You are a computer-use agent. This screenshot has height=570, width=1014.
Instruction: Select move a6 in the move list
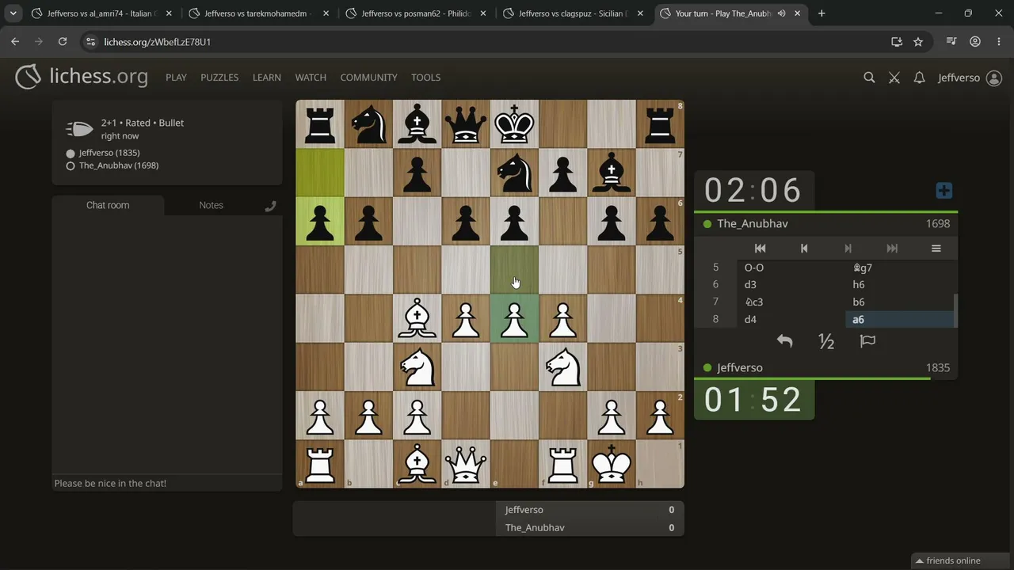902,319
